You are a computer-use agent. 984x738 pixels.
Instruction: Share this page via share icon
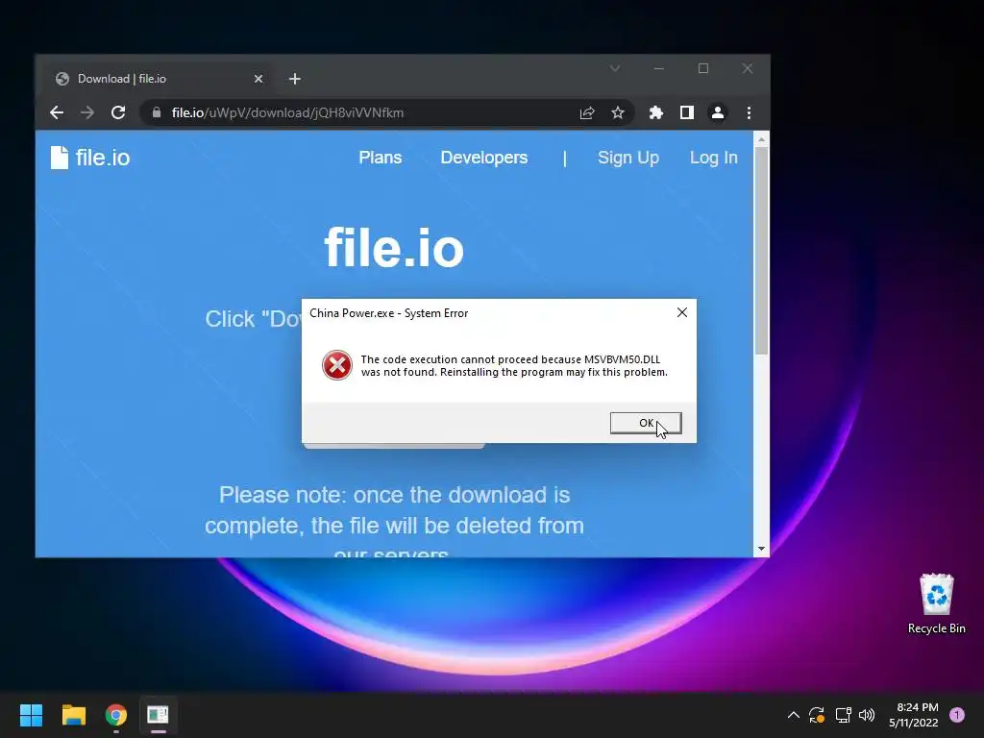[x=587, y=113]
